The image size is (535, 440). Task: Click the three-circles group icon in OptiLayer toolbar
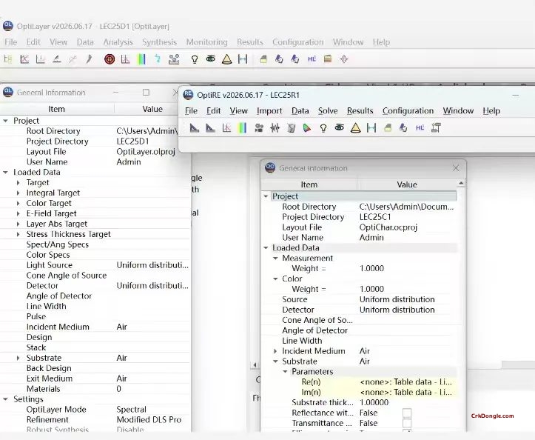pyautogui.click(x=174, y=59)
